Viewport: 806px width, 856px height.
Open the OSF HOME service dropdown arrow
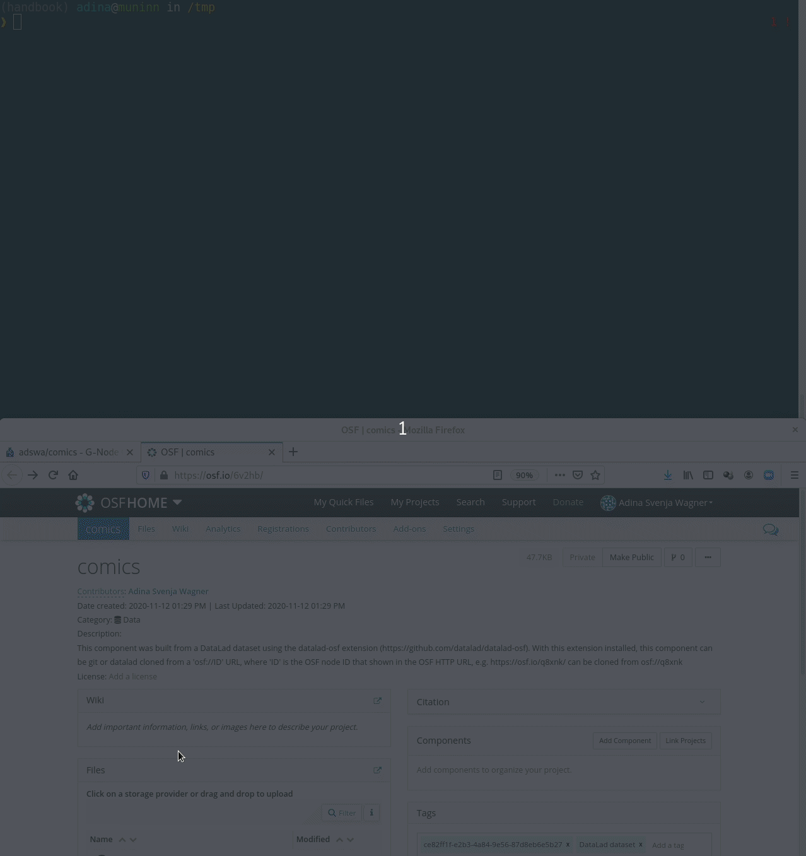coord(177,502)
